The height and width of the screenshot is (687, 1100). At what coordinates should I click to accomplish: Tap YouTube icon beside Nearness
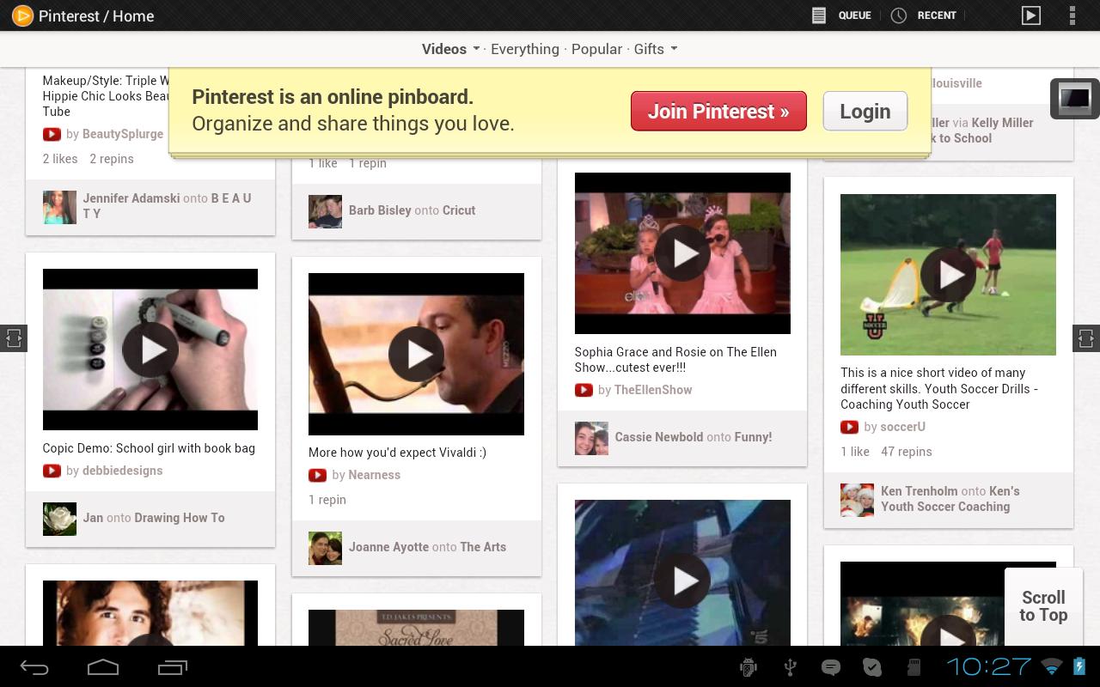click(317, 475)
